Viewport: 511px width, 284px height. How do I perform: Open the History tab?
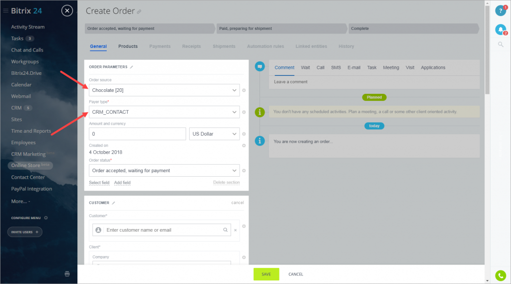[346, 46]
